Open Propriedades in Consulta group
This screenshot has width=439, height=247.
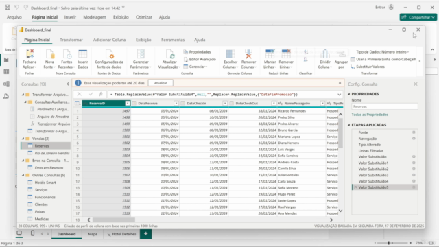click(x=197, y=52)
